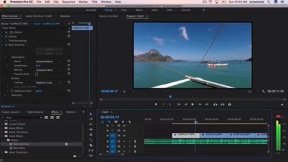Enable Preserve Scale checkbox
The width and height of the screenshot is (288, 162).
[36, 74]
